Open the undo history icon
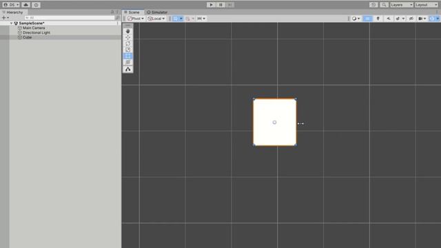 pos(373,5)
